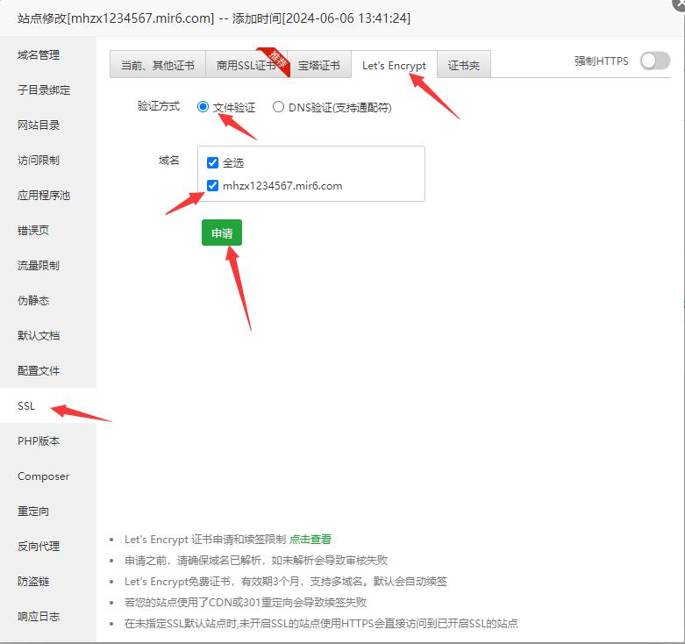
Task: Toggle the 强制HTTPS switch
Action: 654,61
